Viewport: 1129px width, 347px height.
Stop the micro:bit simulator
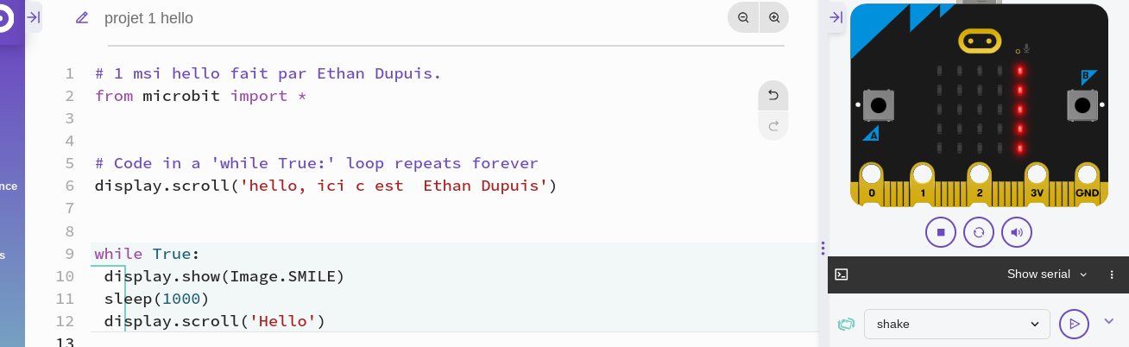[941, 232]
